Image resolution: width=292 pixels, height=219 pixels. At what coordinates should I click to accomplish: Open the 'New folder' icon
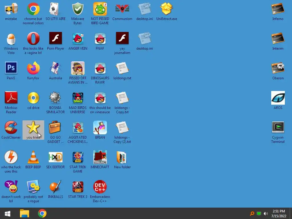point(121,157)
